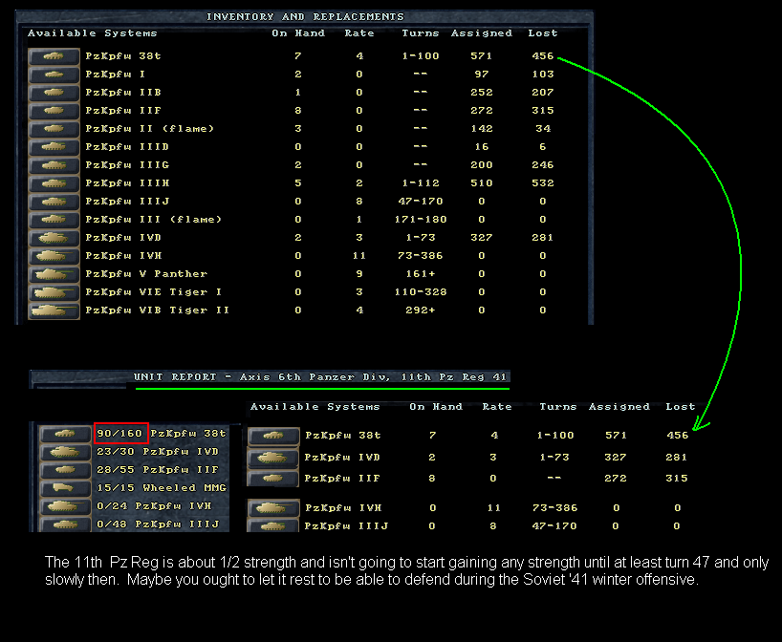Click the 532 lost value for PzKpfw IIIH

tap(543, 183)
